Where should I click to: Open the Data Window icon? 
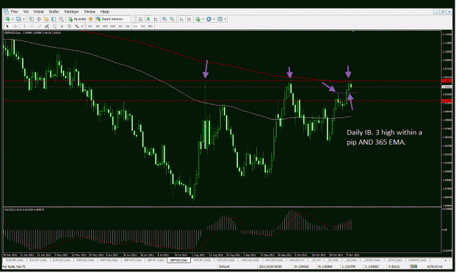tap(39, 19)
